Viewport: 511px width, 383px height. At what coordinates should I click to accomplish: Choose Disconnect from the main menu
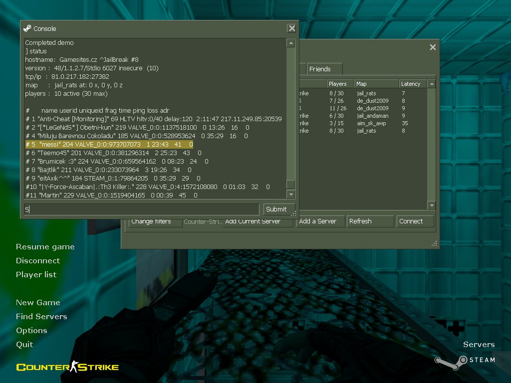[38, 261]
